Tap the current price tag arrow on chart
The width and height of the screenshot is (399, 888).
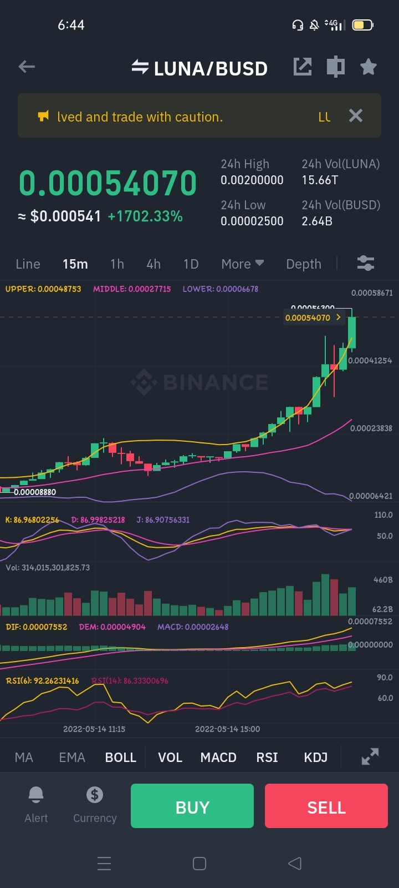pos(339,317)
